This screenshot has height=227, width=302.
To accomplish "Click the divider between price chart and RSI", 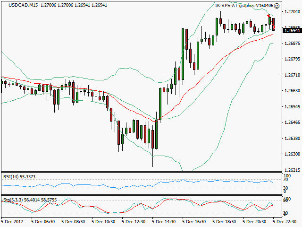I will tap(142, 172).
